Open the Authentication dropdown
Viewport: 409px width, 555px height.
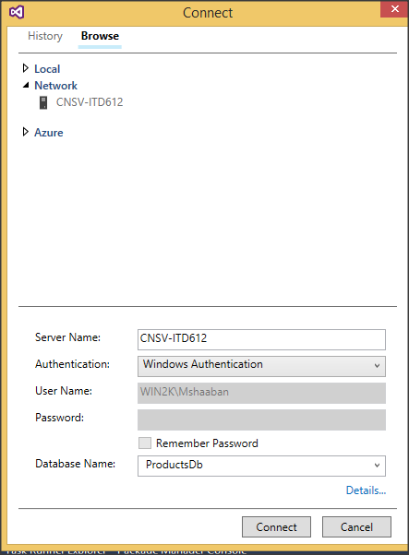tap(261, 366)
